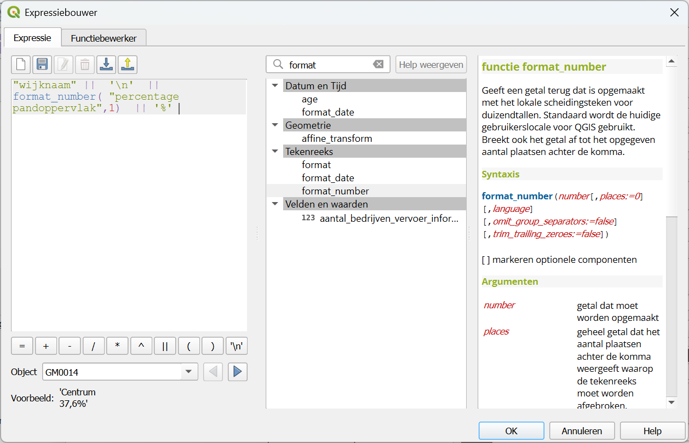Viewport: 689px width, 443px height.
Task: Click the import user expressions icon
Action: pyautogui.click(x=106, y=65)
